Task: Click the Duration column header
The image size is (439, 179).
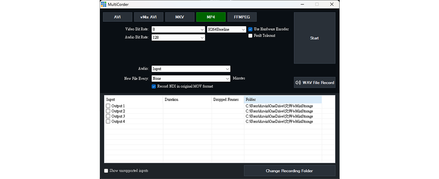Action: (x=187, y=100)
